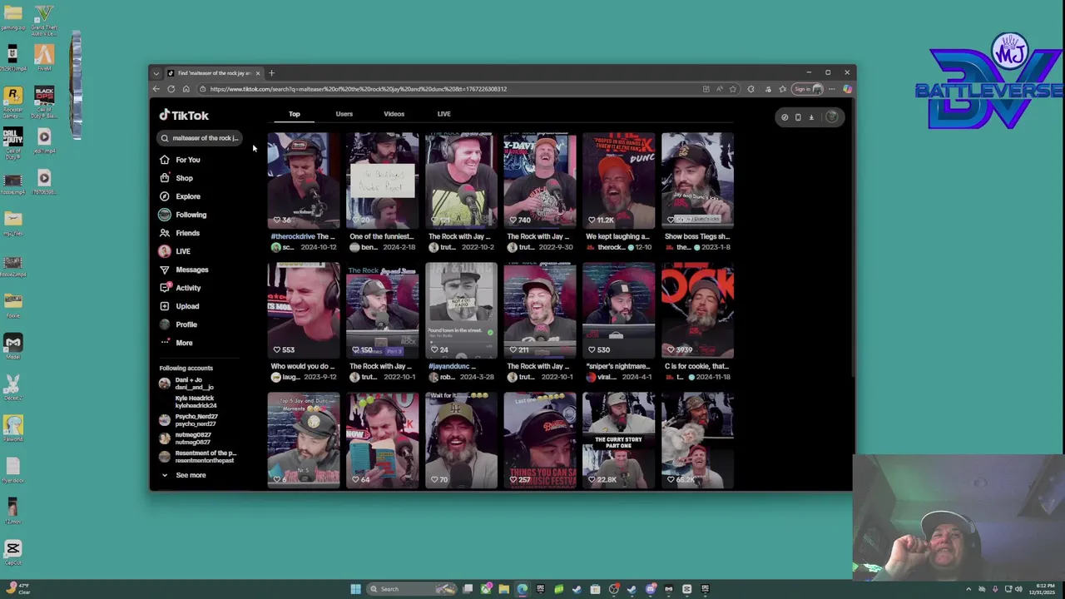Open the For You feed
Image resolution: width=1065 pixels, height=599 pixels.
tap(187, 160)
